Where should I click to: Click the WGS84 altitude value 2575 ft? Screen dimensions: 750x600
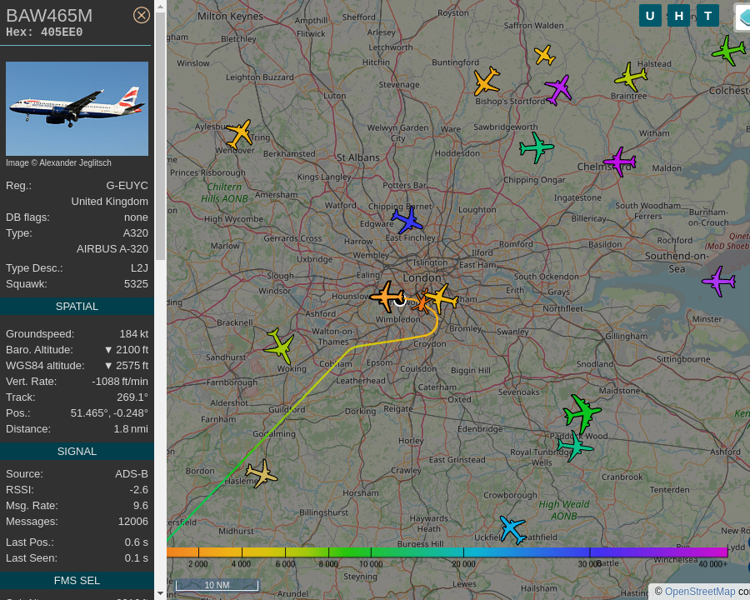point(127,366)
